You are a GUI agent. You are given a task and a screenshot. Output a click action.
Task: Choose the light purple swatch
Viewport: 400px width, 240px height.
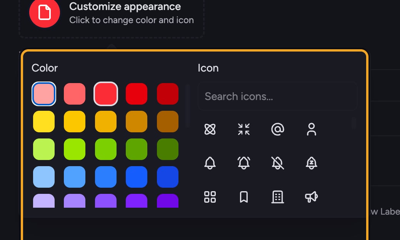(x=75, y=201)
